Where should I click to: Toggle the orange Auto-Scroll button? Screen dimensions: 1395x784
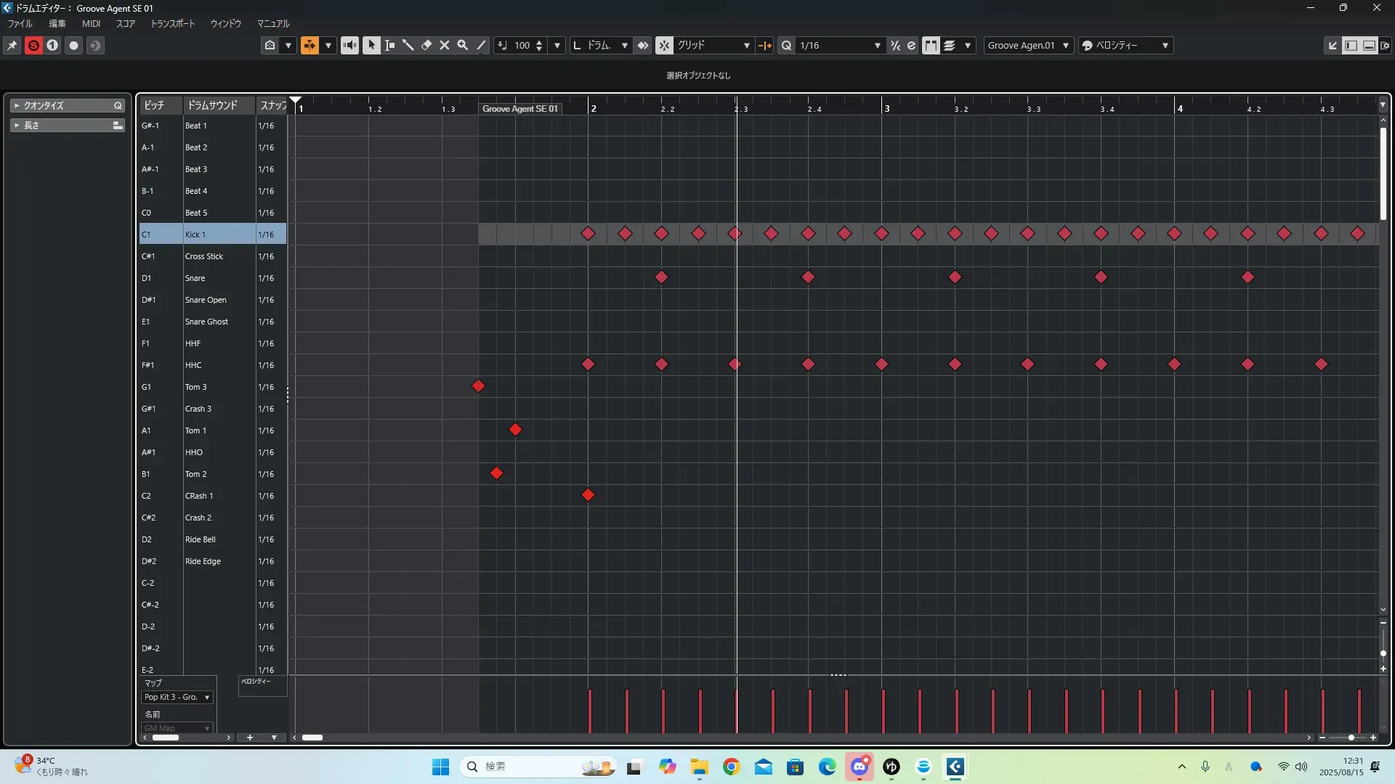(310, 45)
